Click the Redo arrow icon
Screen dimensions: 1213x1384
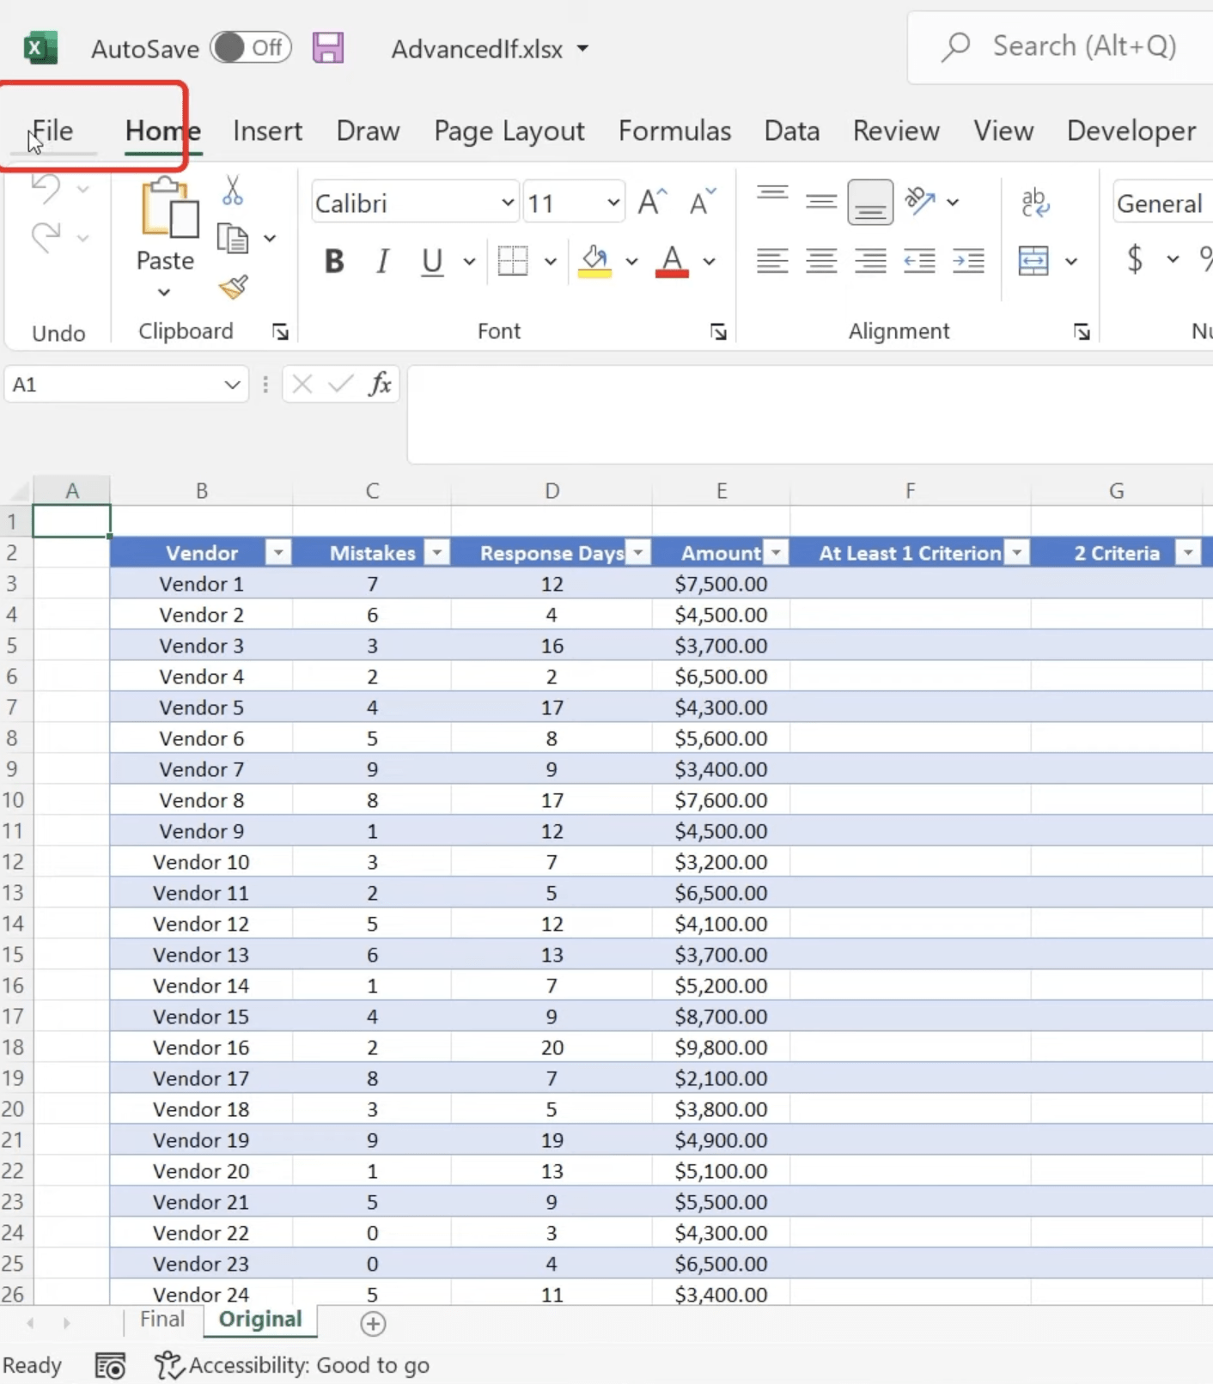[46, 237]
